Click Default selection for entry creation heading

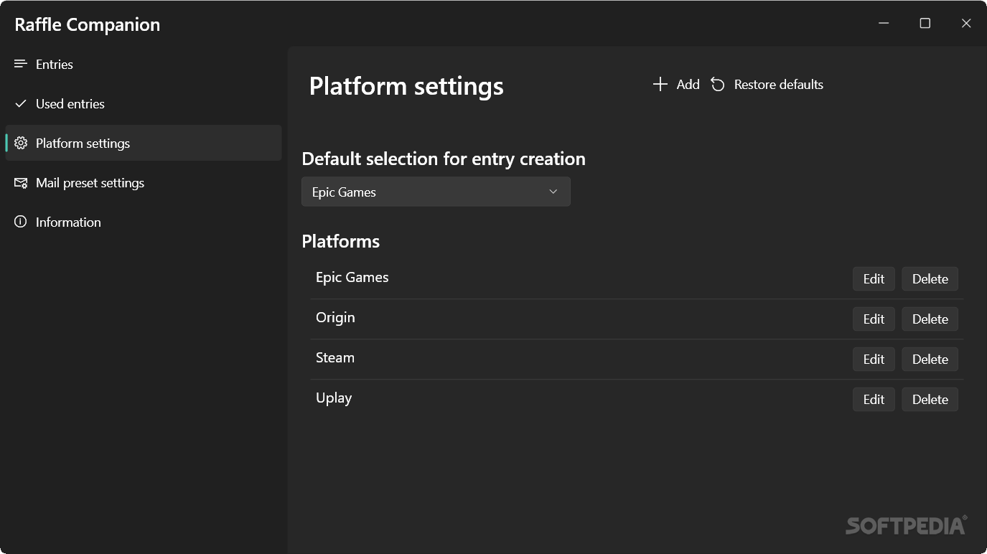pyautogui.click(x=444, y=159)
